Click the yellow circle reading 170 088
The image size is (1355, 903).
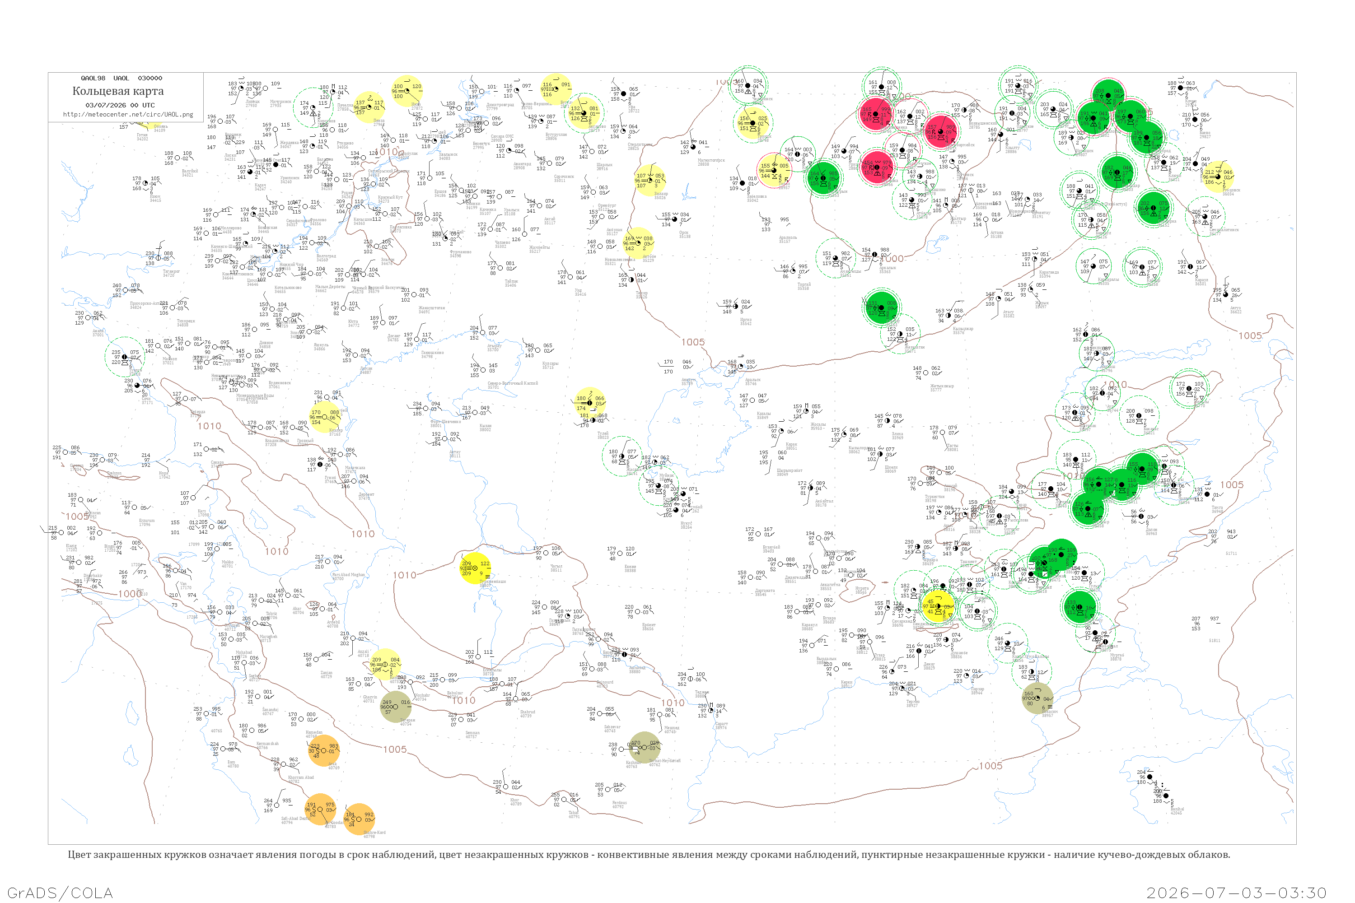click(x=325, y=417)
